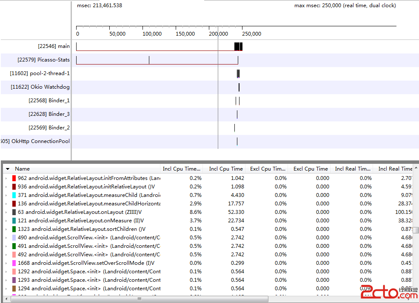Click dark gray swatch of method 63
Viewport: 419px width, 303px height.
point(14,212)
